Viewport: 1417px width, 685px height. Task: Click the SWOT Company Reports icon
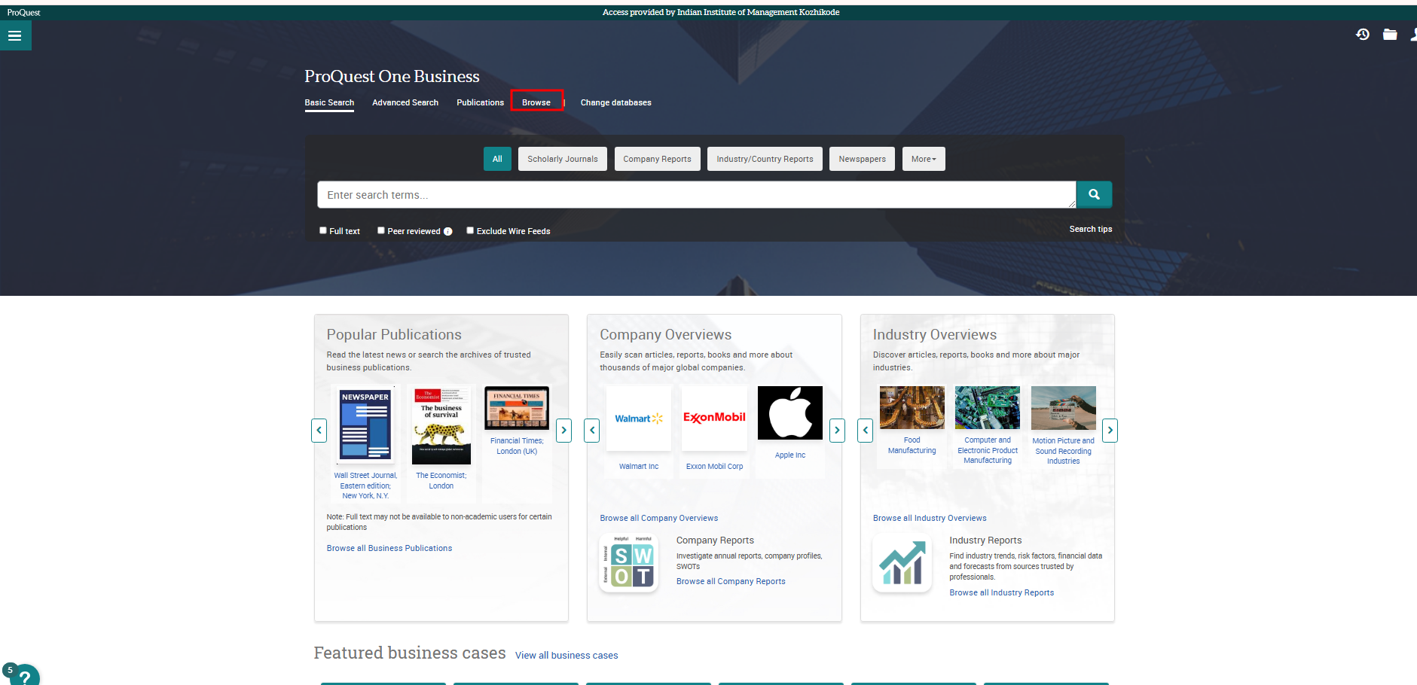[628, 565]
